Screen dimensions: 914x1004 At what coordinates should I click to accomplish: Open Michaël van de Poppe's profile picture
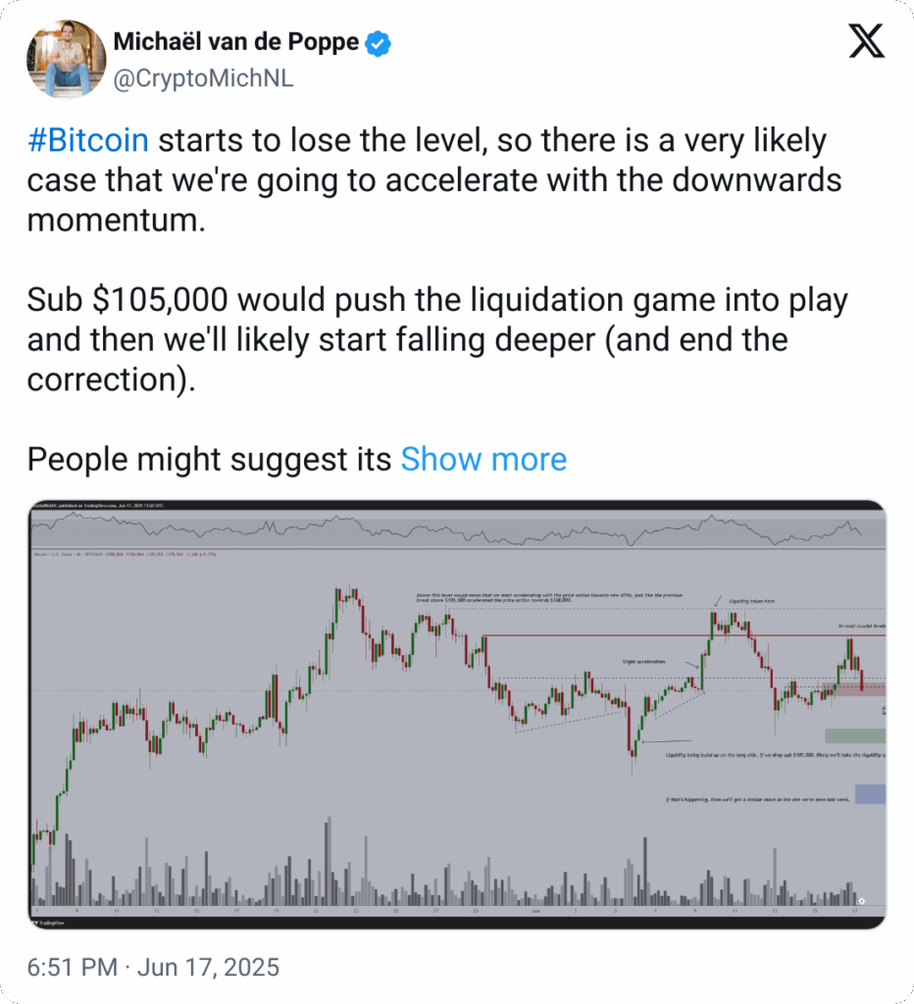click(x=67, y=60)
